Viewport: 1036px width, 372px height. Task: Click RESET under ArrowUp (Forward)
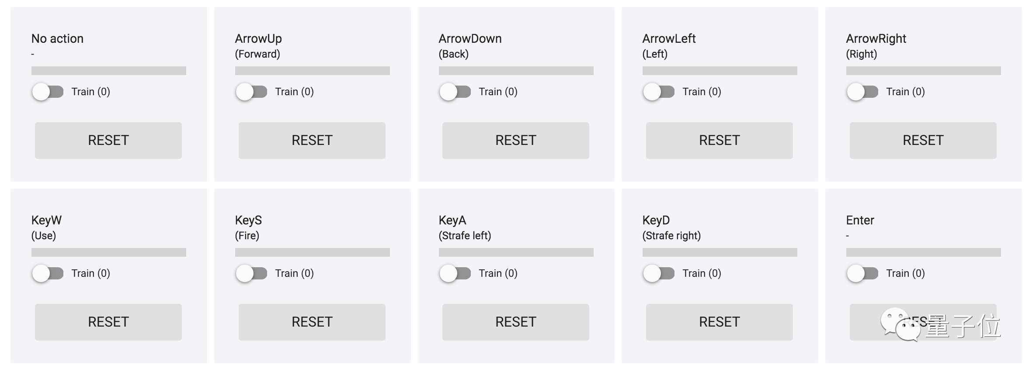pos(312,141)
